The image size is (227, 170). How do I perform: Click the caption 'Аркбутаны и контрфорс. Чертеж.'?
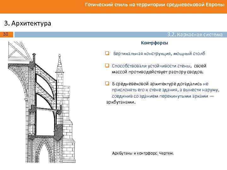pyautogui.click(x=143, y=153)
